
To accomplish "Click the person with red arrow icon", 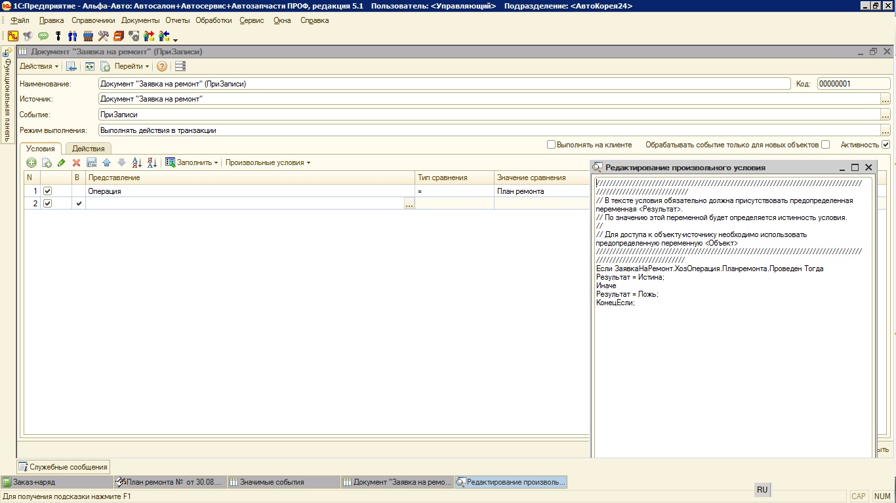I will coord(149,36).
